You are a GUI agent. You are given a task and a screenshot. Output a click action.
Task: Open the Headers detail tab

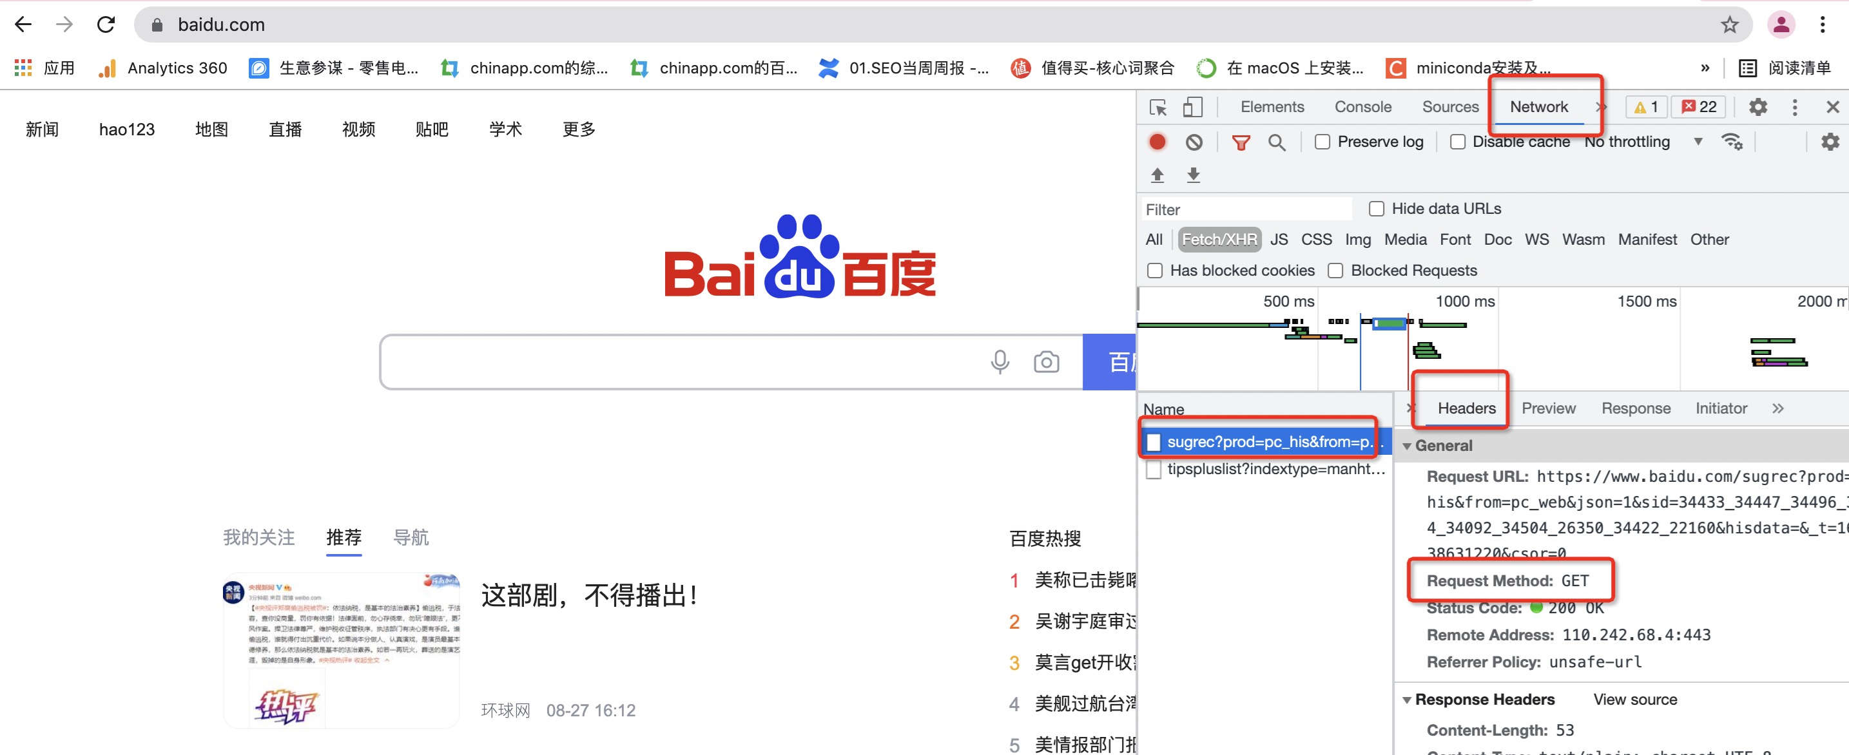click(1466, 408)
